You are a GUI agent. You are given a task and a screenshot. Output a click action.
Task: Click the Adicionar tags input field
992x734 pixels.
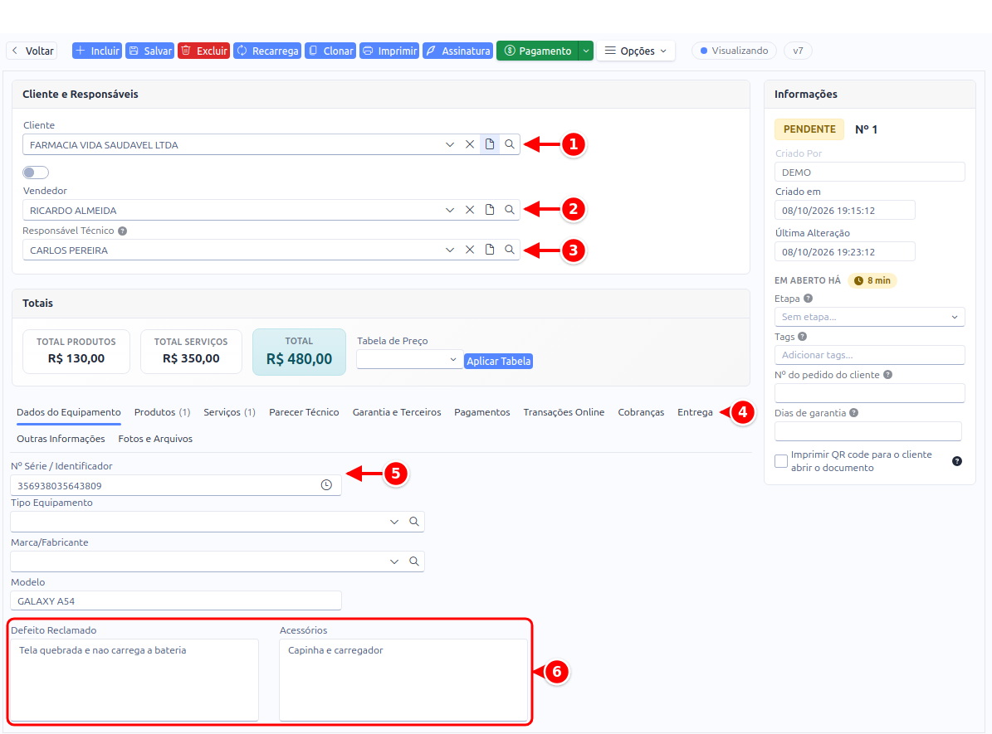tap(869, 355)
